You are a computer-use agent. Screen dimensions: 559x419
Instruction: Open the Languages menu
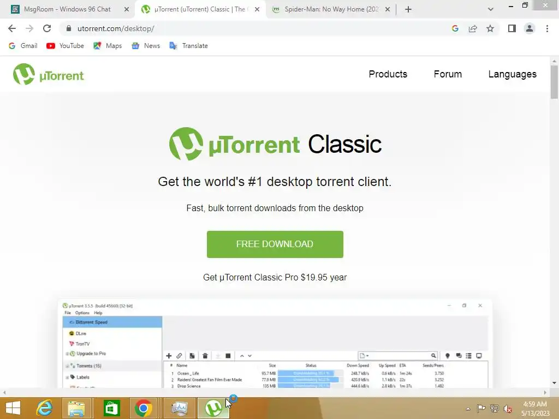pos(512,74)
